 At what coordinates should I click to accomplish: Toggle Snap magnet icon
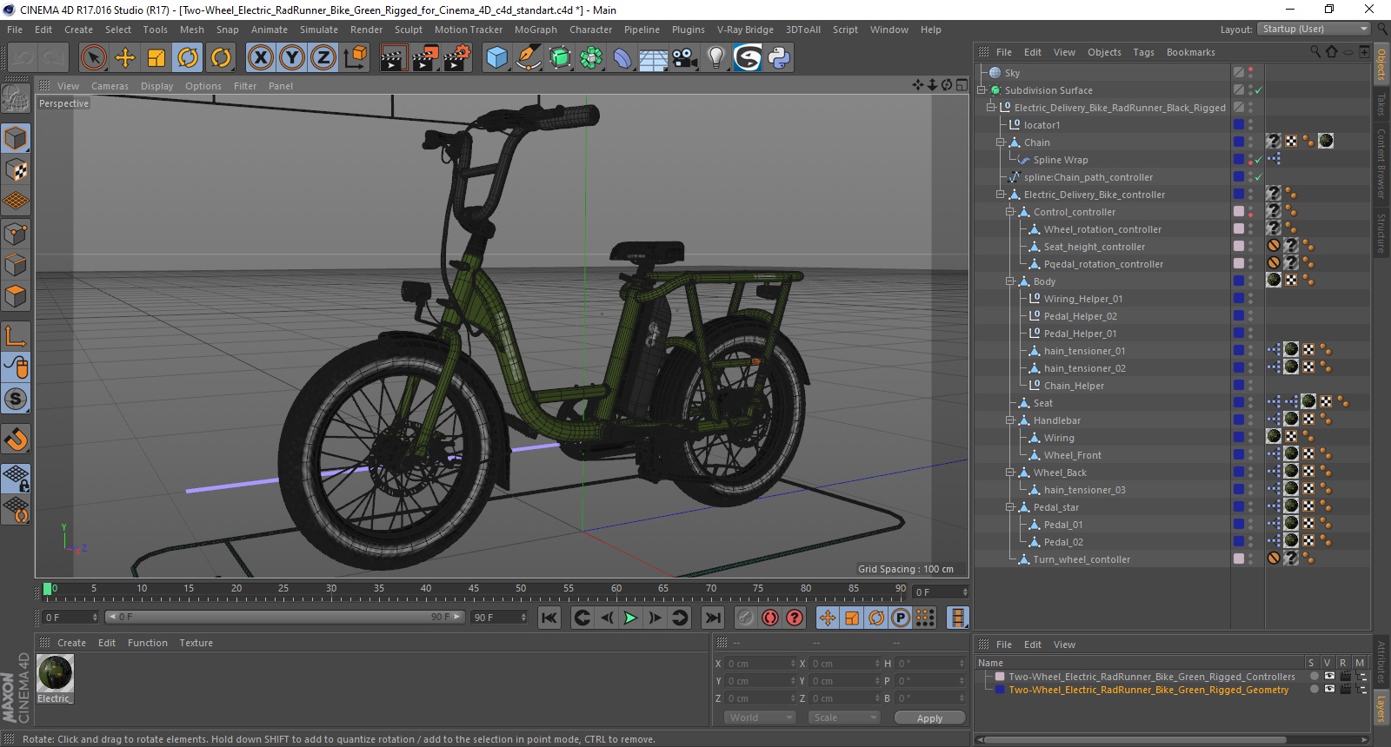click(x=16, y=440)
